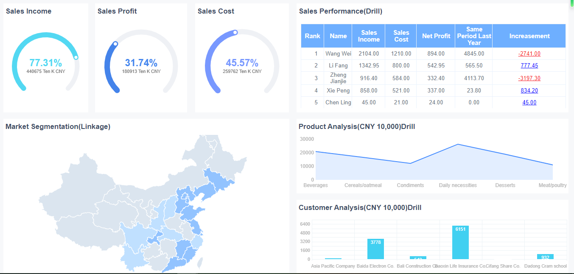
Task: Click the Chen Ling name cell
Action: pos(338,102)
